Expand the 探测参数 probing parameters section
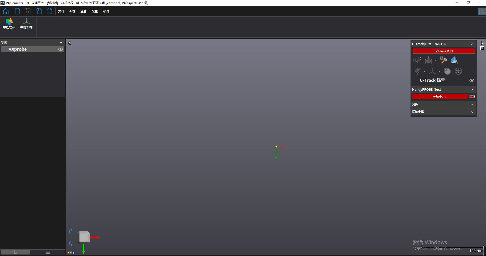The image size is (486, 256). (472, 112)
